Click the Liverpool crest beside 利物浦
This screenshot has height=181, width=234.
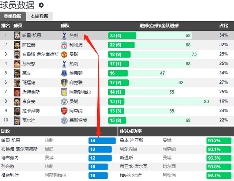point(64,45)
